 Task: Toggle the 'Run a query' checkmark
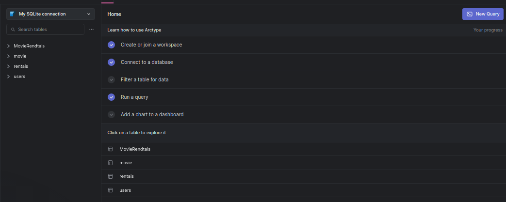(111, 97)
